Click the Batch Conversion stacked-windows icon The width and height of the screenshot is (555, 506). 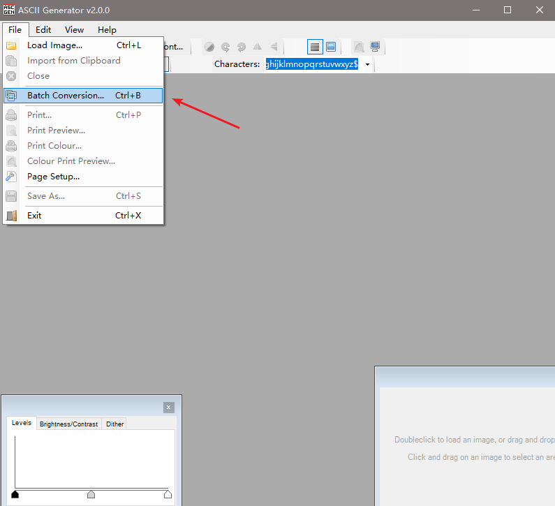point(11,96)
